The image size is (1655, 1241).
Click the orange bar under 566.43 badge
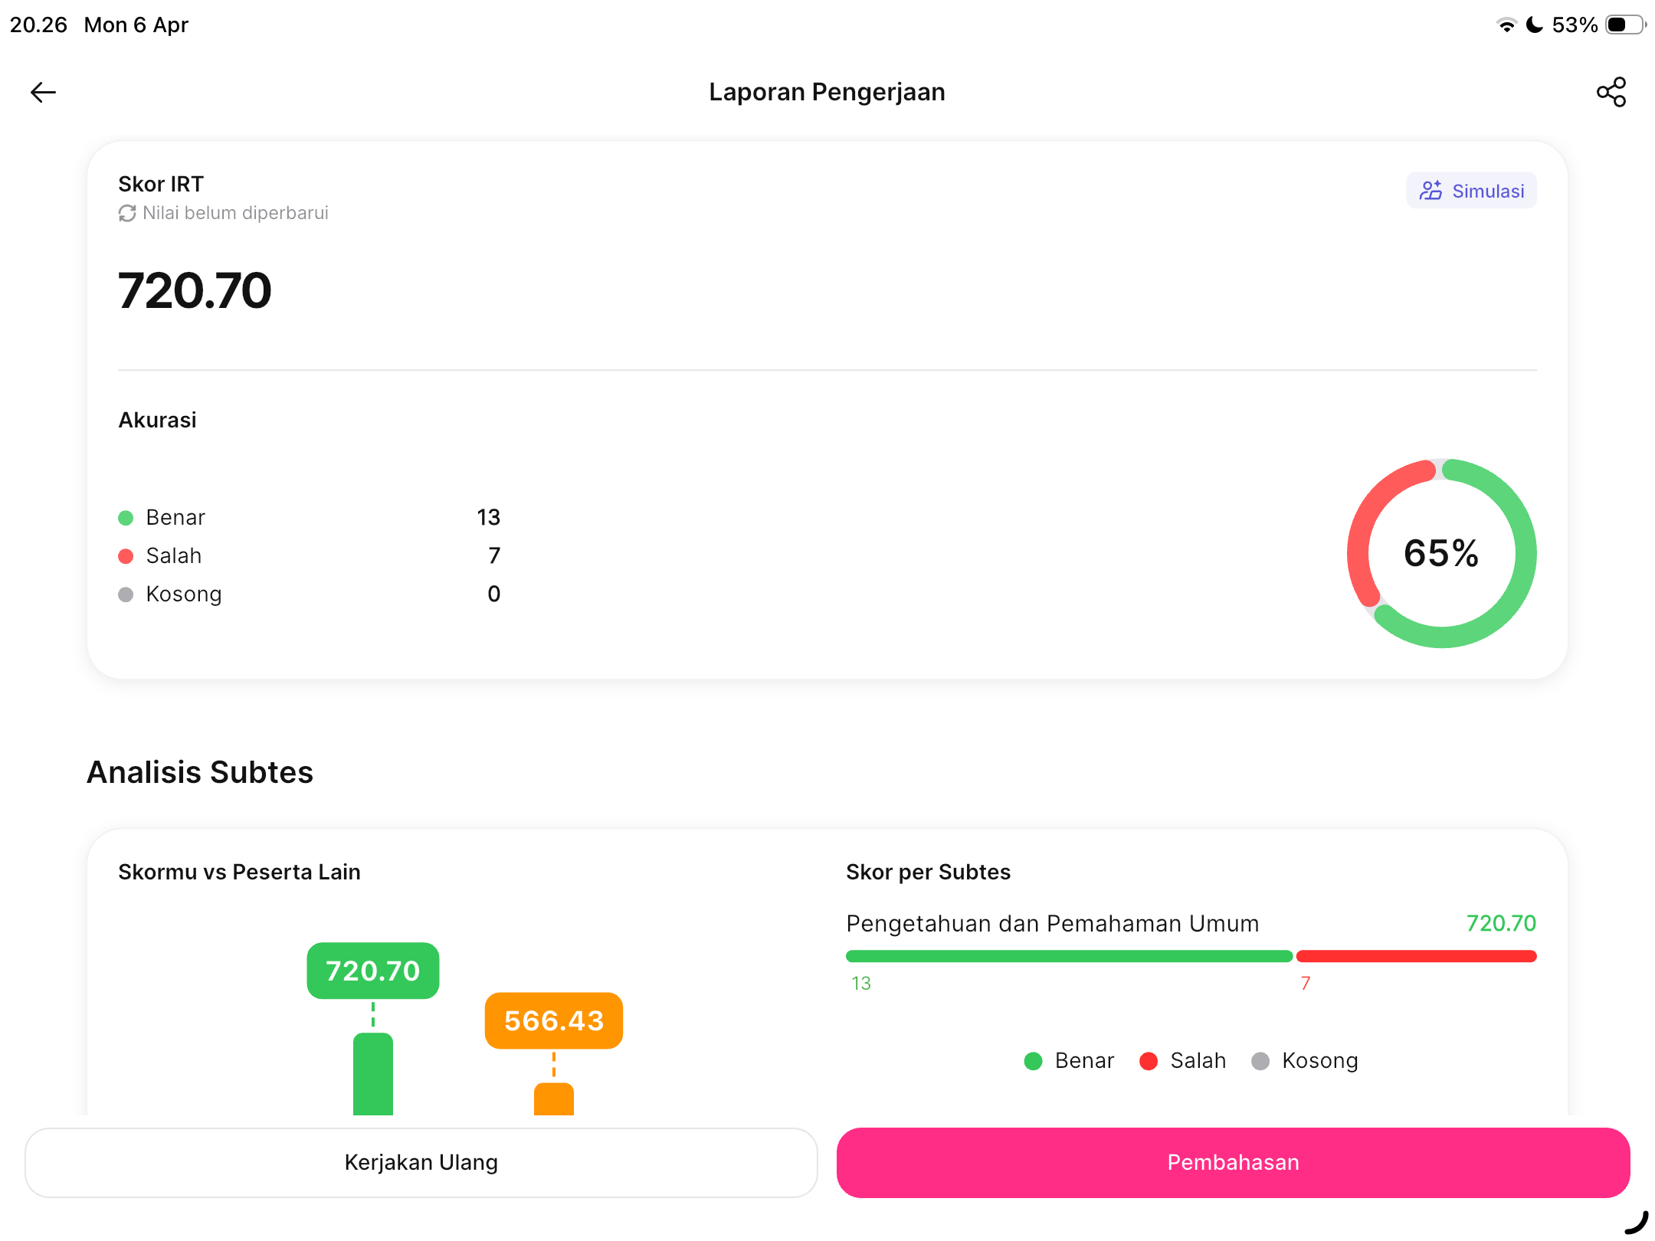(x=554, y=1099)
